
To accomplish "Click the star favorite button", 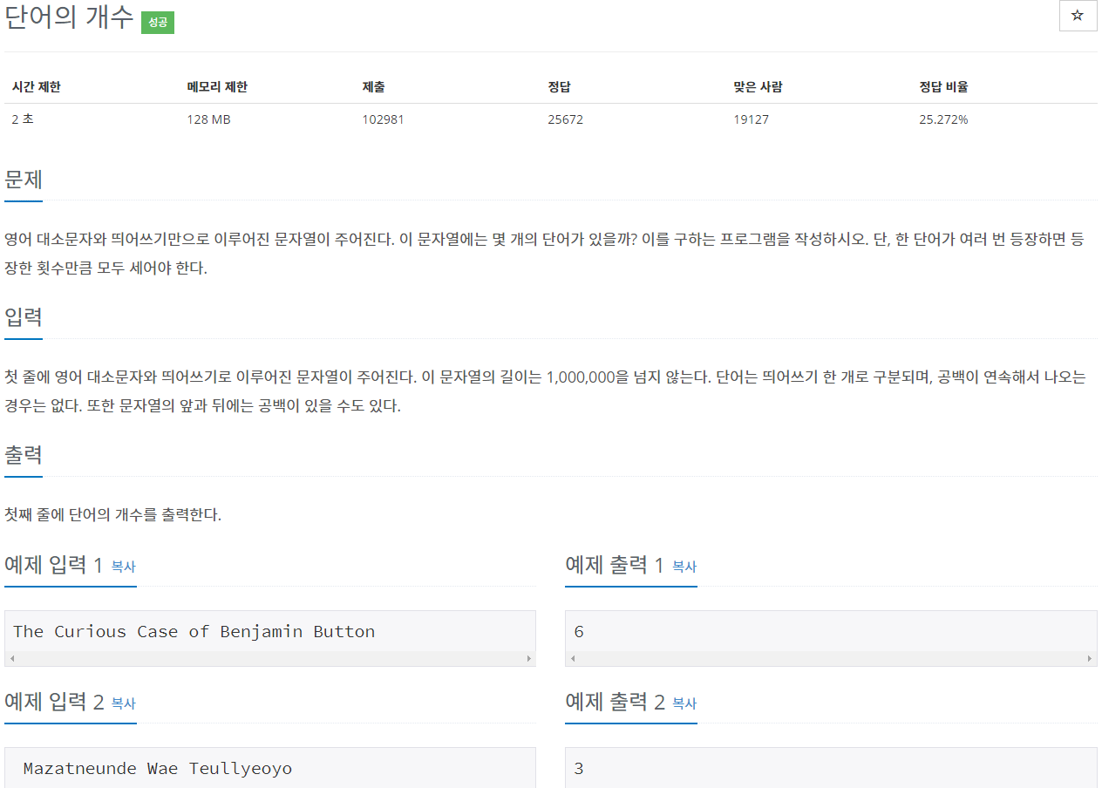I will pyautogui.click(x=1078, y=16).
